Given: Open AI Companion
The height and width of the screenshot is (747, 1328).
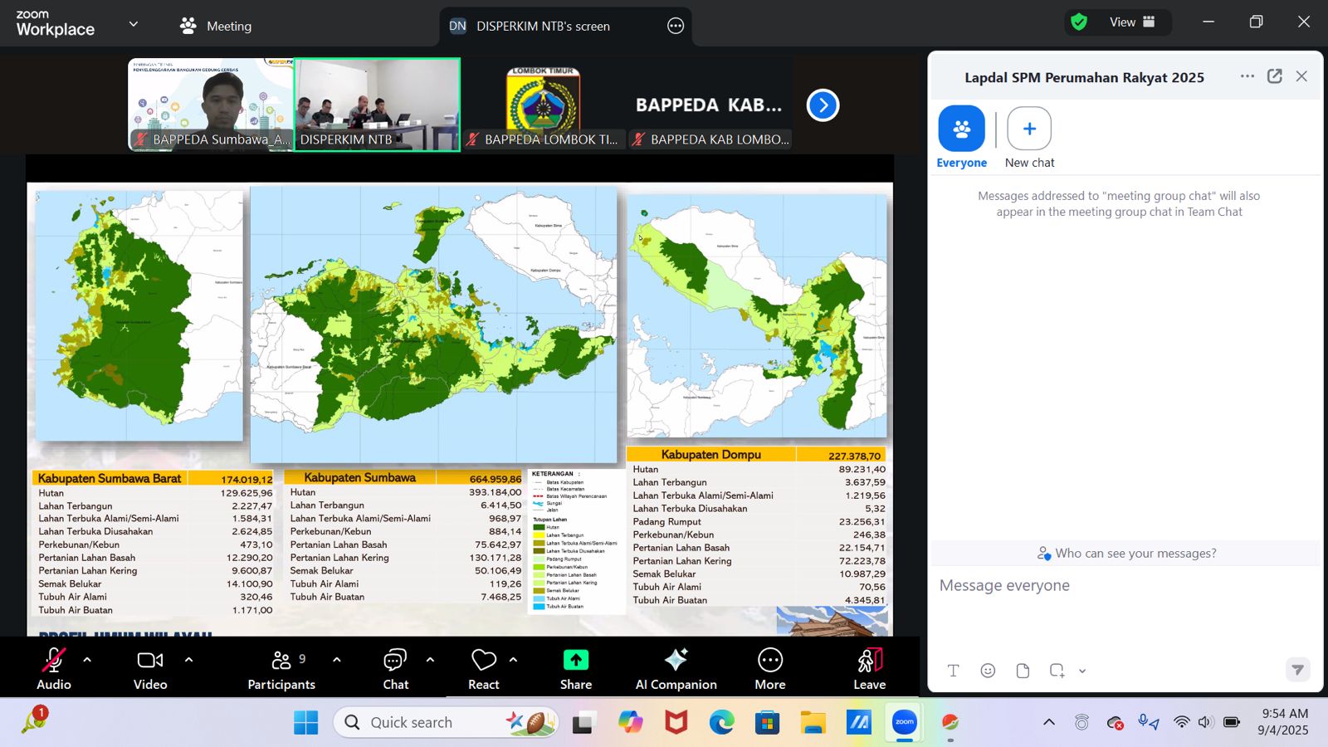Looking at the screenshot, I should (x=676, y=668).
